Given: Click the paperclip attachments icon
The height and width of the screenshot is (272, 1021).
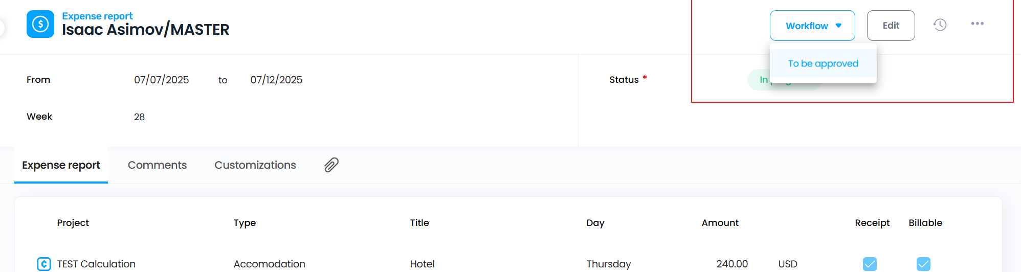Looking at the screenshot, I should pos(331,165).
